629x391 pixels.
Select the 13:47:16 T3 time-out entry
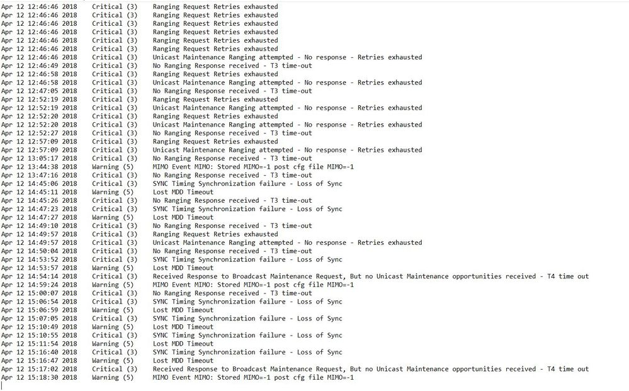232,175
